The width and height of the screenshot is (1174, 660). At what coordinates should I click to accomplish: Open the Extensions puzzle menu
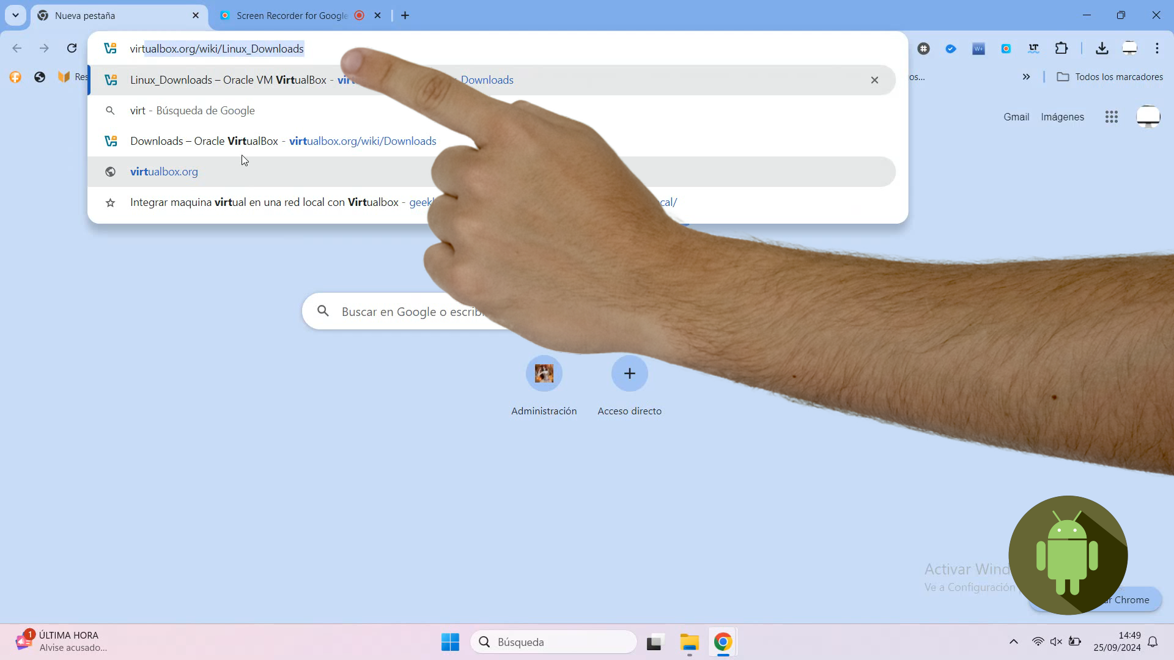coord(1061,48)
